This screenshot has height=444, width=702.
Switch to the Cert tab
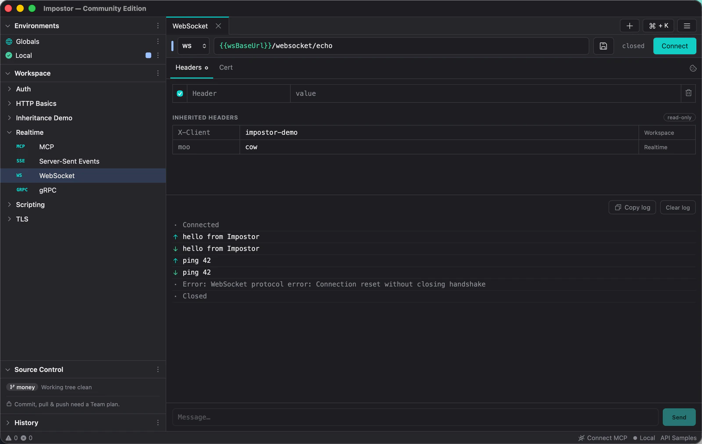pos(226,68)
